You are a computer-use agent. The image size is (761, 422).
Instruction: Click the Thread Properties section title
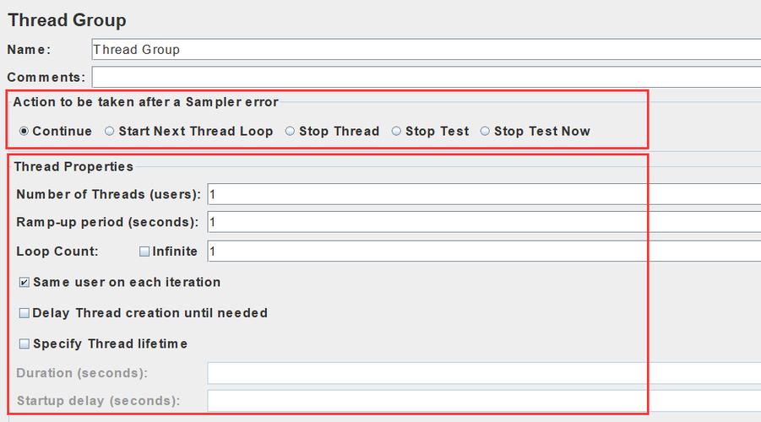(73, 166)
